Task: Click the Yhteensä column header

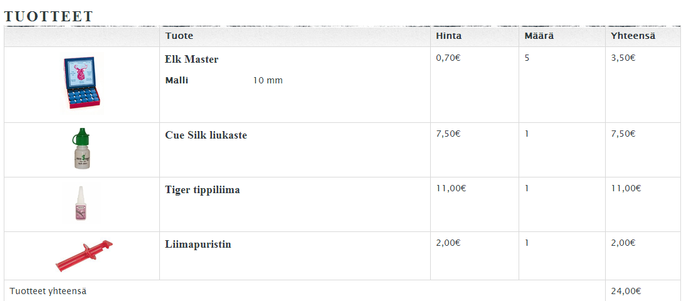Action: tap(633, 36)
